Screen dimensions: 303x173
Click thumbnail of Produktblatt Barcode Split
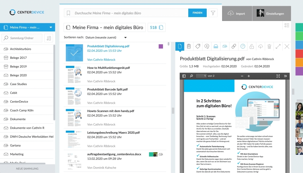point(74,96)
